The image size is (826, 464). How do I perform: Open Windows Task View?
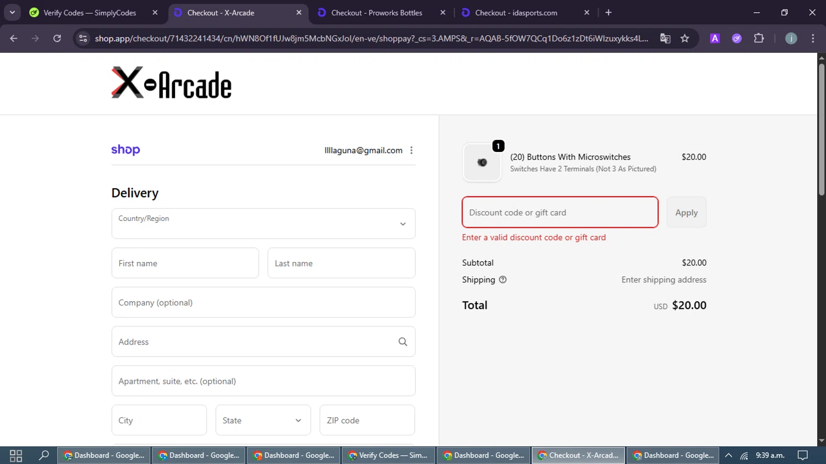tap(16, 455)
